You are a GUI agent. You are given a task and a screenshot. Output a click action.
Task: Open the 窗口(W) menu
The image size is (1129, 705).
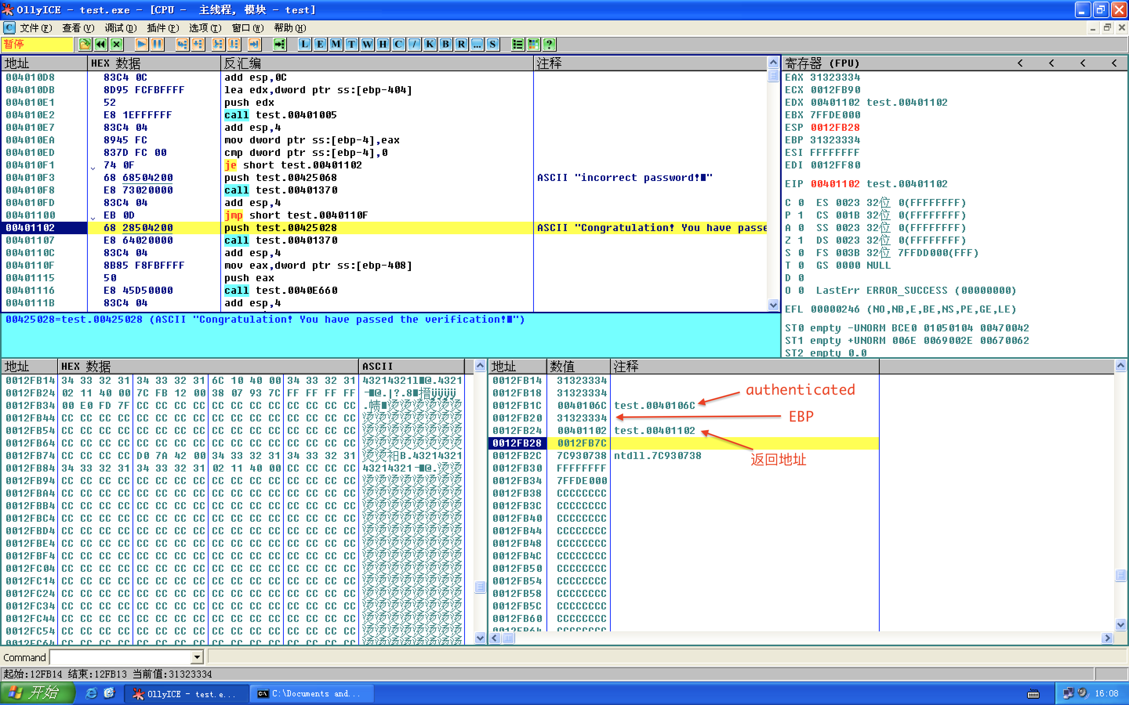point(248,28)
